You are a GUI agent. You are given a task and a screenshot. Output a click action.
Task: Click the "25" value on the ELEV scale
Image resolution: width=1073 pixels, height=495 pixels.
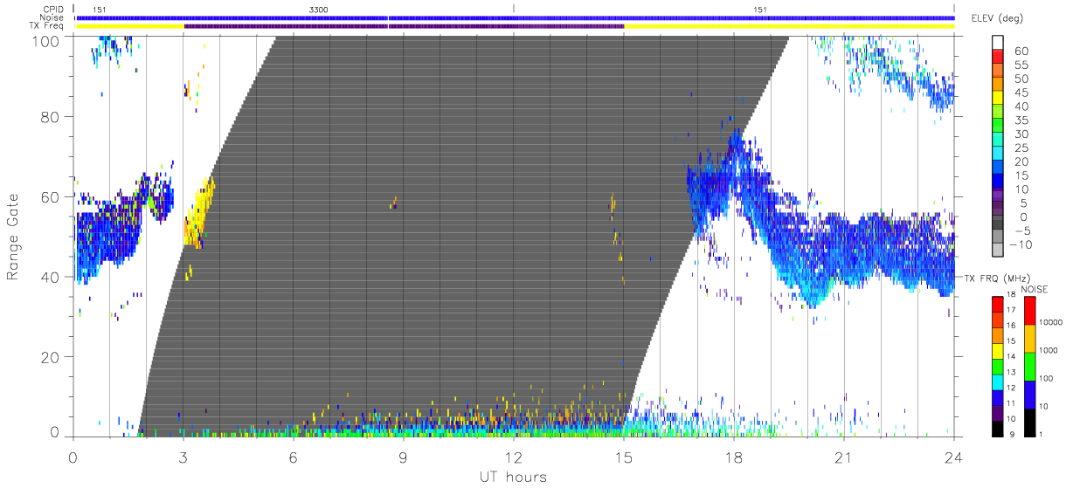click(1021, 148)
